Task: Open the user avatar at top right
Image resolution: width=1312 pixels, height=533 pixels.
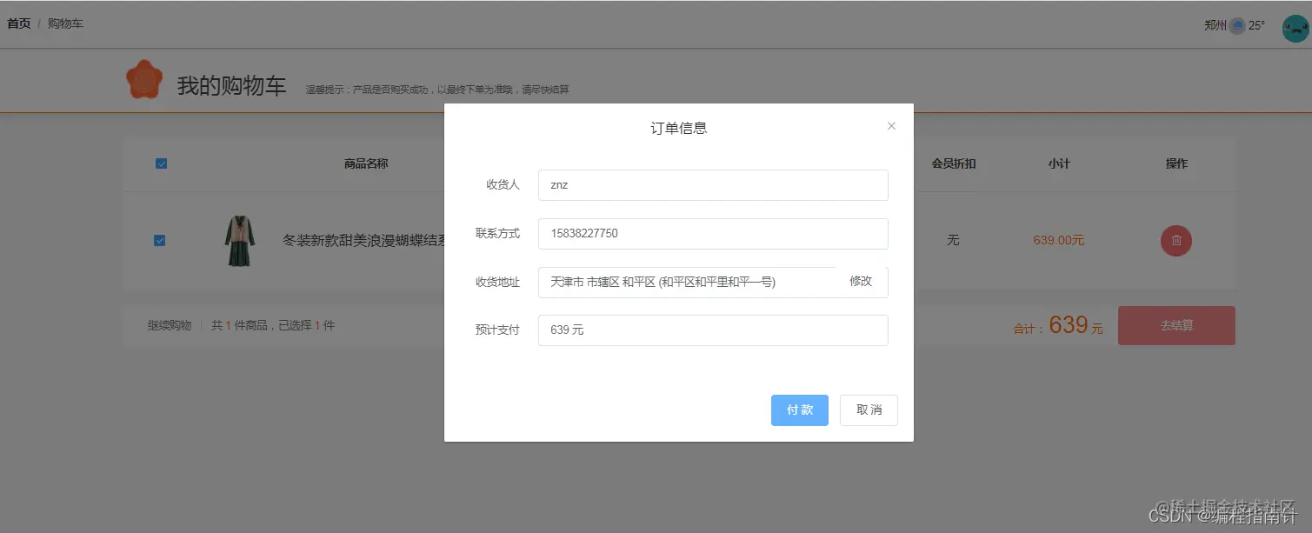Action: [1295, 28]
